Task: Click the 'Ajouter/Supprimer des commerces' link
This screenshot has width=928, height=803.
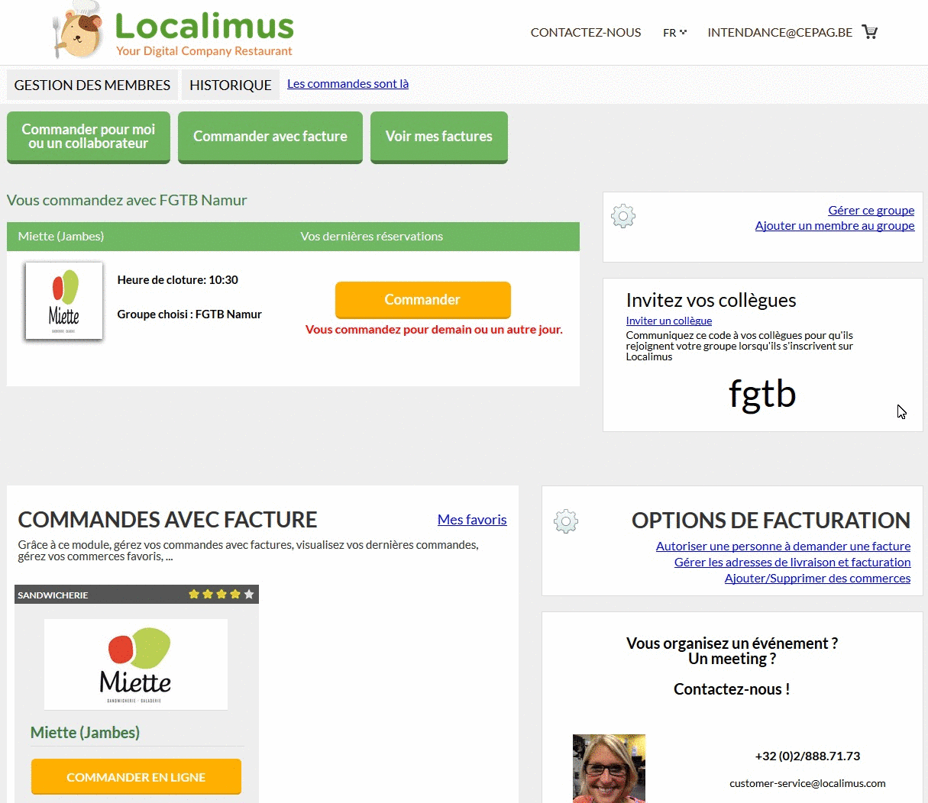Action: 817,579
